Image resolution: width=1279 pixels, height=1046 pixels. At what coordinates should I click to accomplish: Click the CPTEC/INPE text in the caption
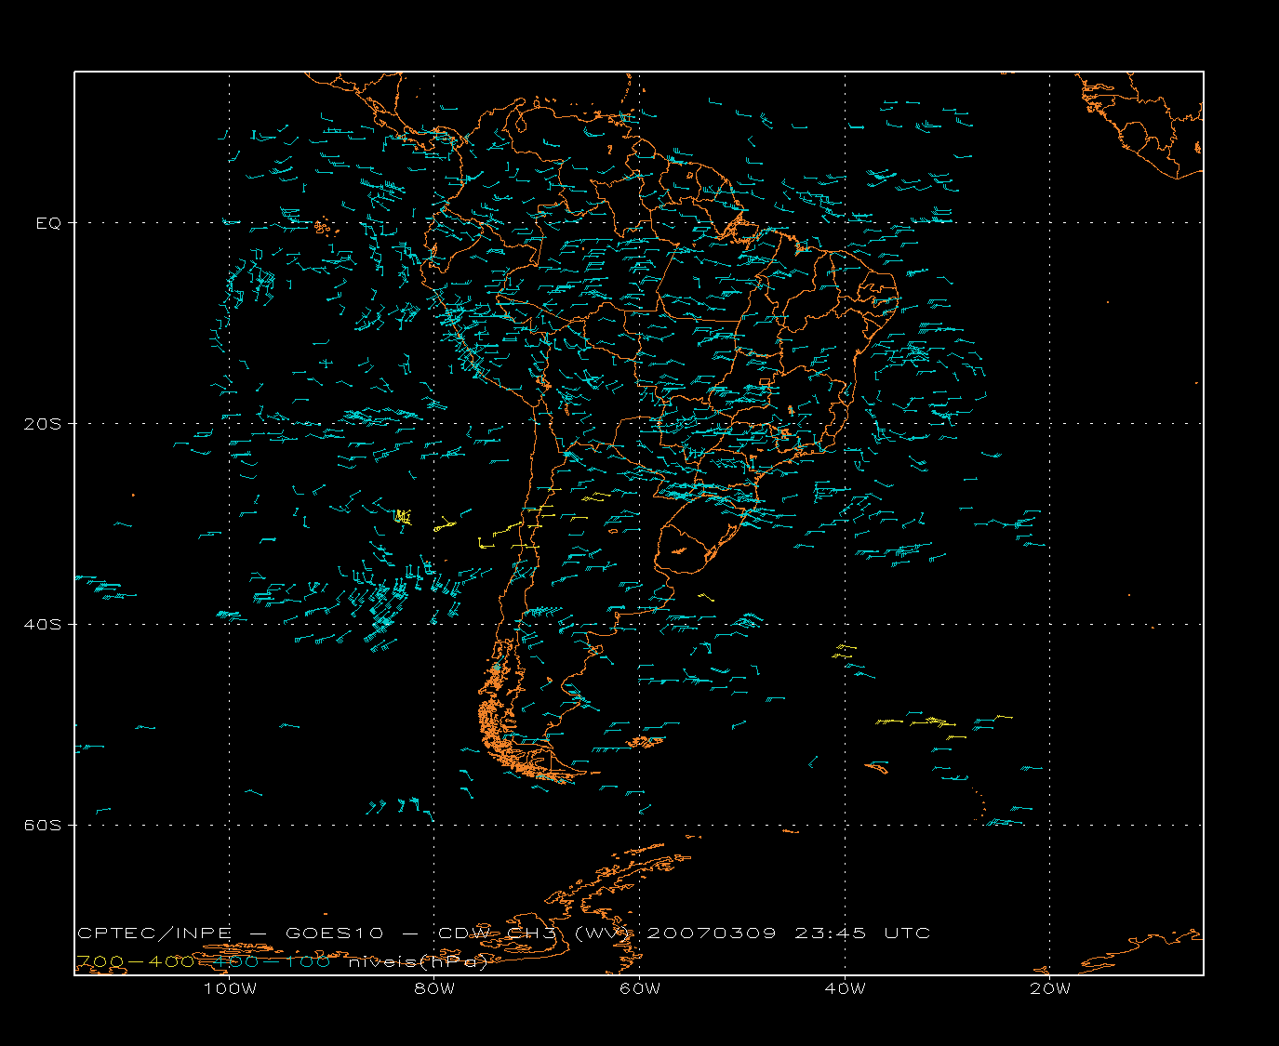(153, 933)
